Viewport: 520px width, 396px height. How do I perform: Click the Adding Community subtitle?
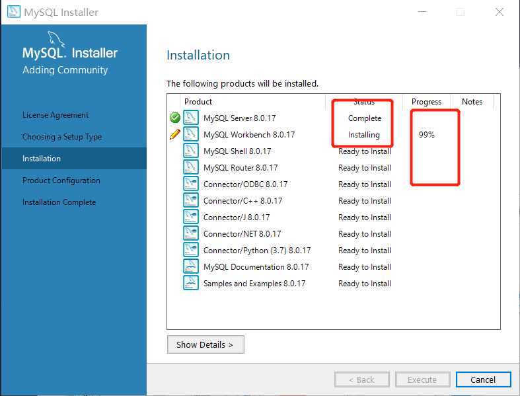click(x=65, y=70)
